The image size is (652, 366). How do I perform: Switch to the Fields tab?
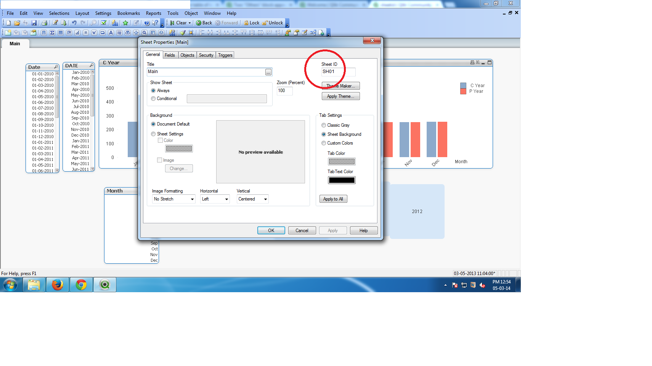point(170,55)
